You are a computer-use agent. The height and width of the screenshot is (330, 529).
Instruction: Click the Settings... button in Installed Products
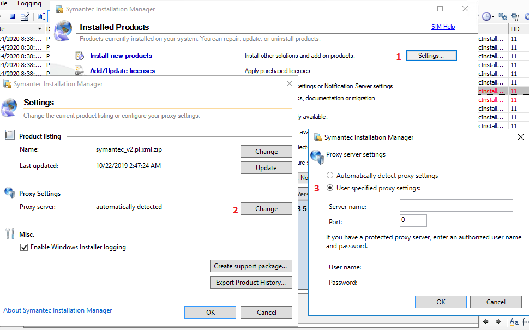430,56
